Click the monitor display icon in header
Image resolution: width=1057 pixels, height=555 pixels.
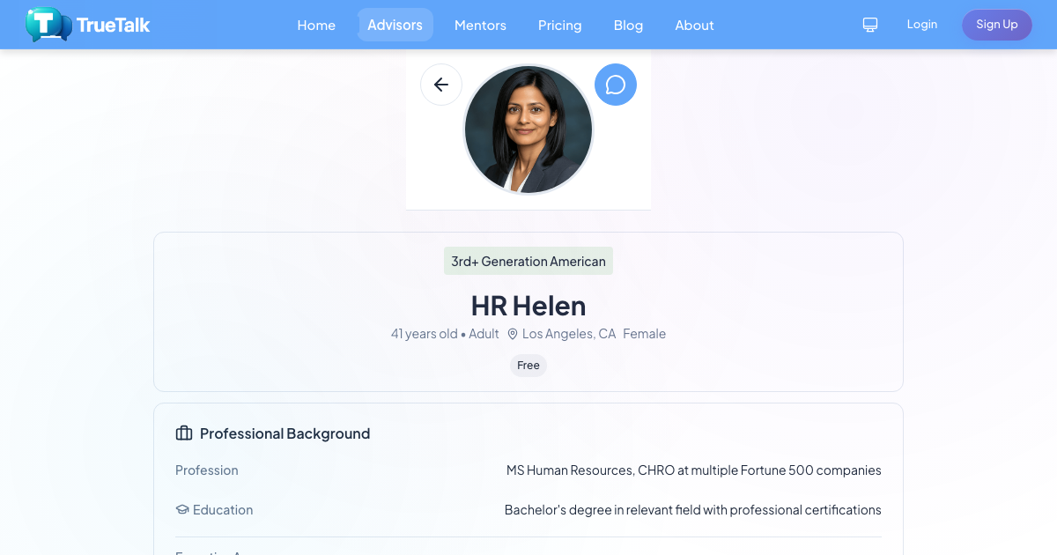tap(870, 25)
